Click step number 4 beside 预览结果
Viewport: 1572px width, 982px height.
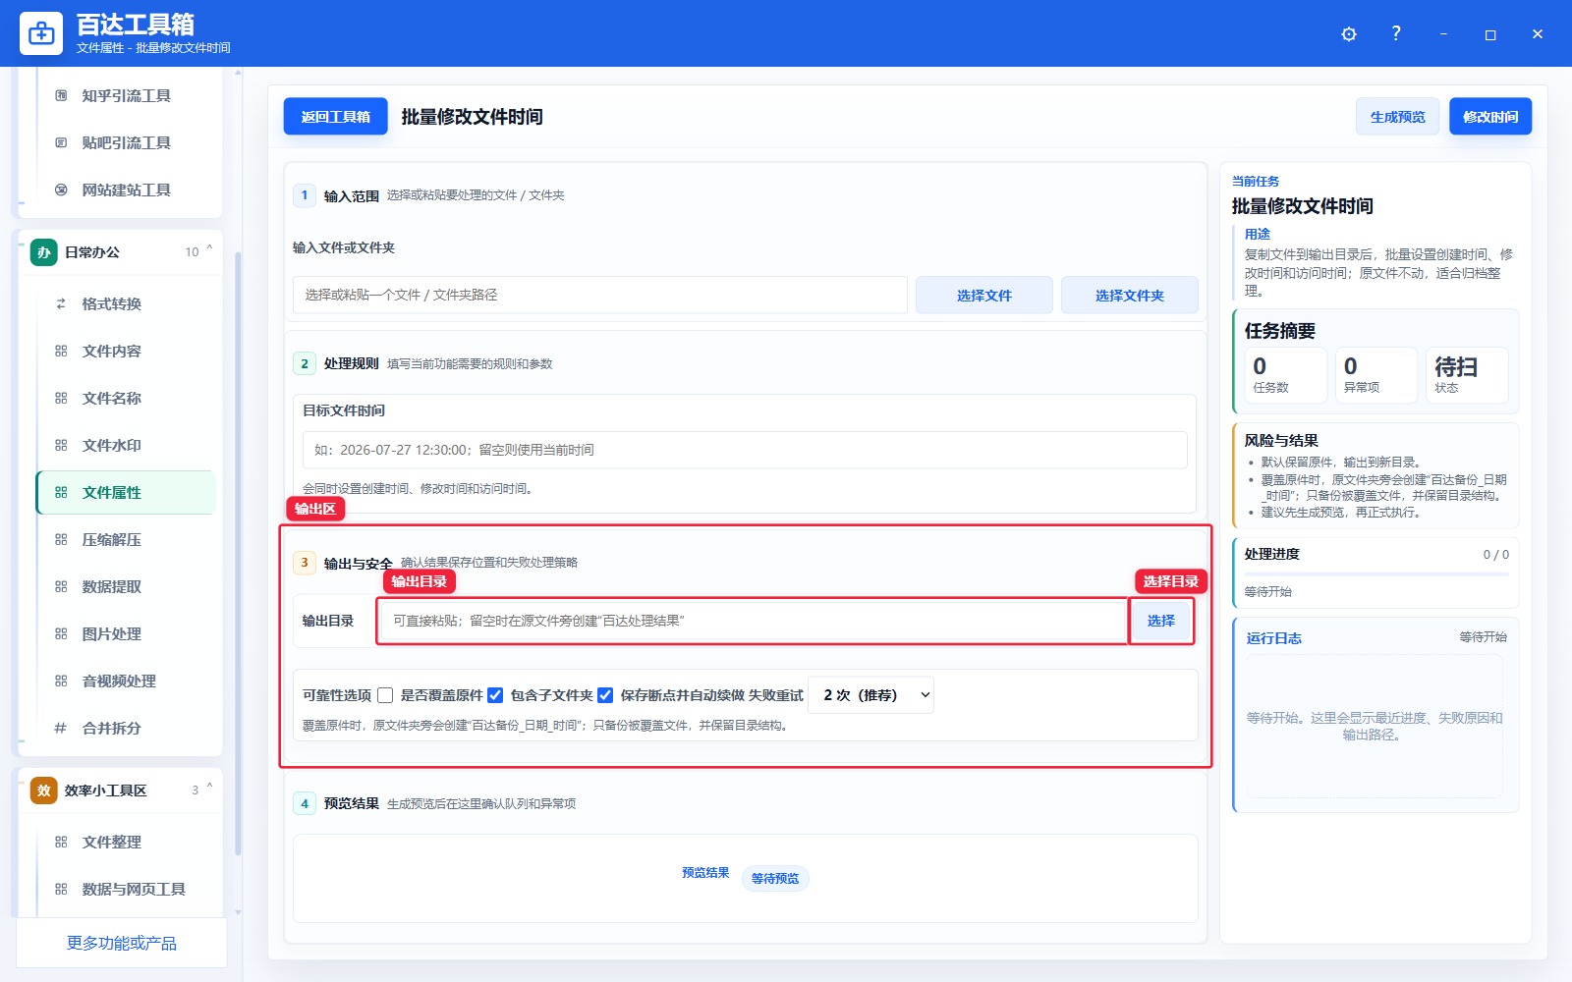coord(305,803)
